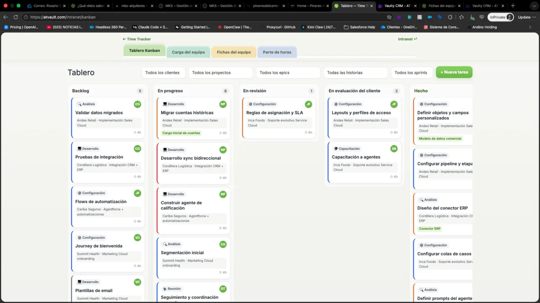Screen dimensions: 540x303
Task: Click the DT avatar on Seguimiento y coordinación
Action: (223, 289)
